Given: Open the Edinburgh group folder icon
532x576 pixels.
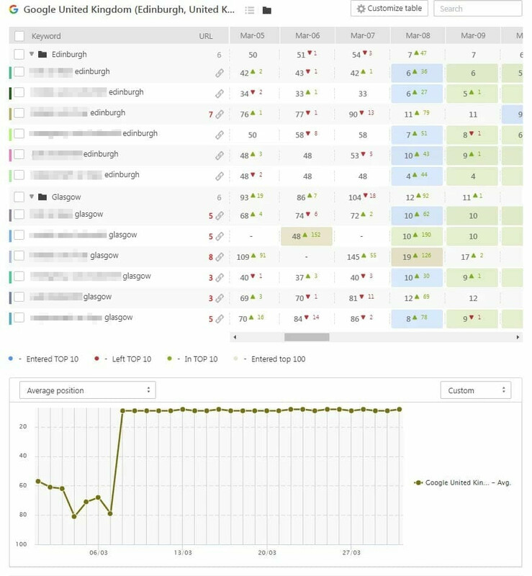Looking at the screenshot, I should click(42, 55).
